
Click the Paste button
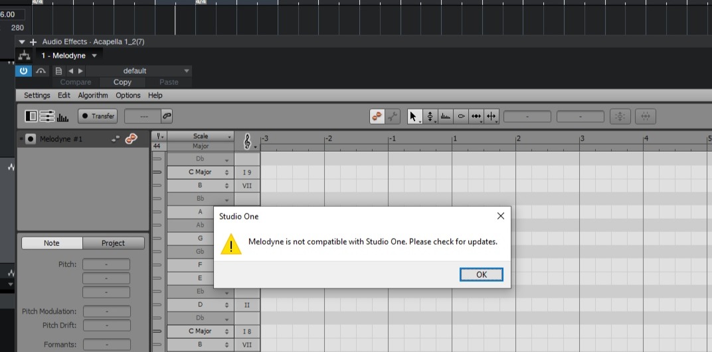[x=169, y=82]
